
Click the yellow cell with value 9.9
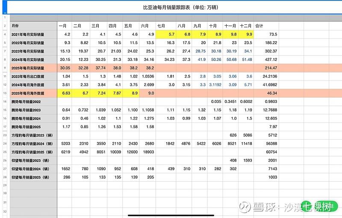point(246,34)
